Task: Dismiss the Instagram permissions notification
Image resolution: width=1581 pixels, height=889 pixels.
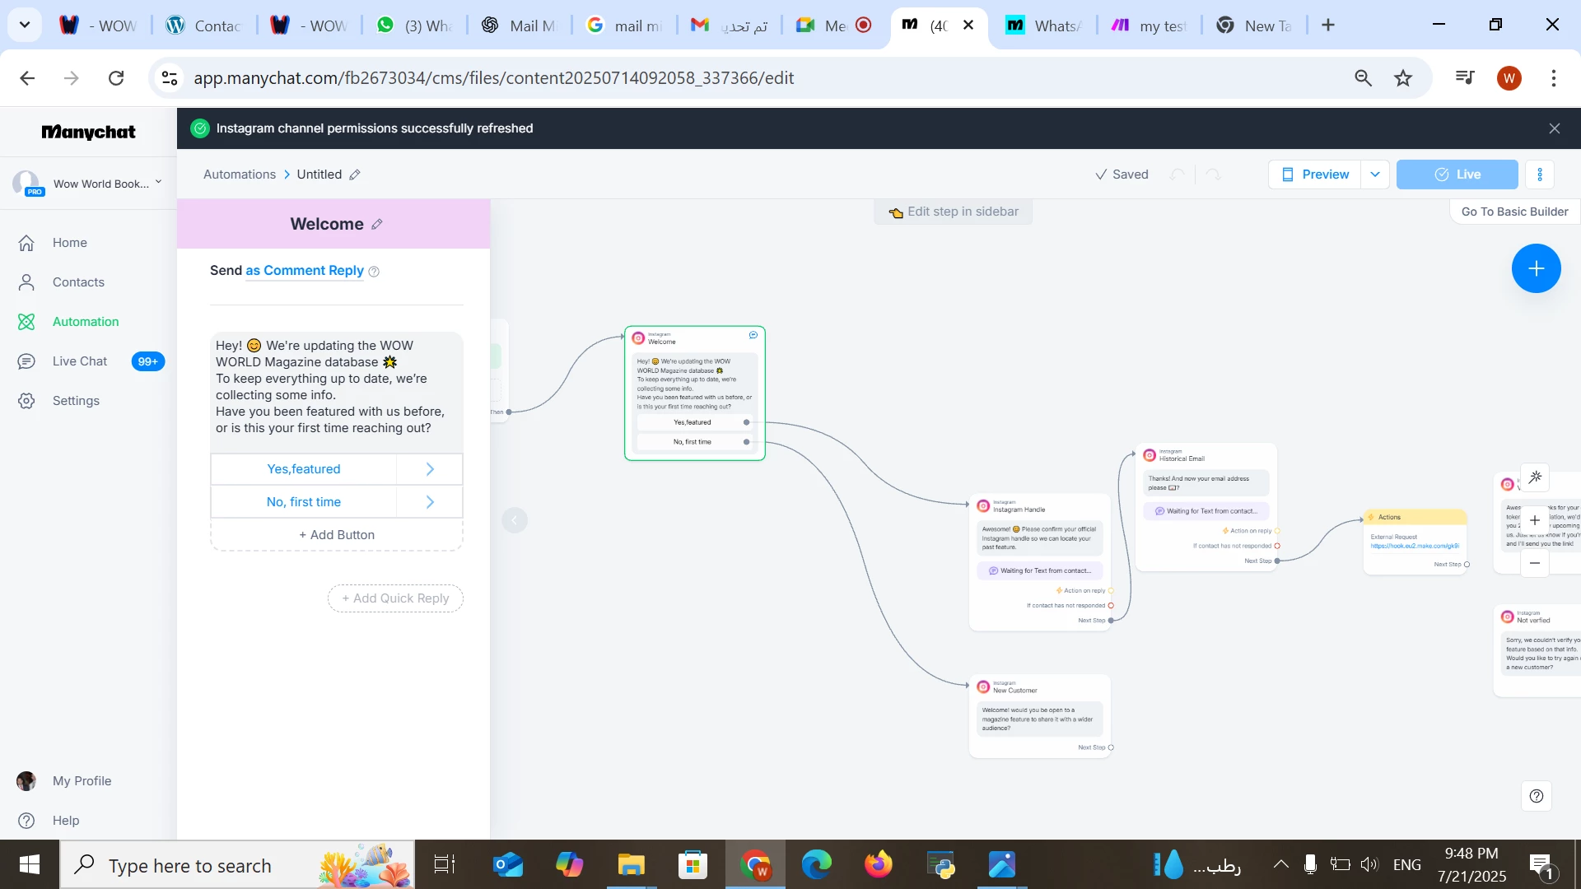Action: (1554, 128)
